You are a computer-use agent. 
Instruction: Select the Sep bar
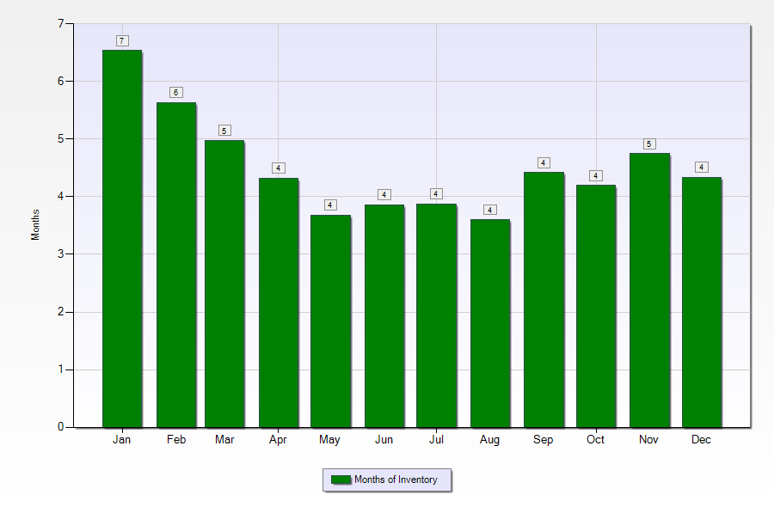(544, 300)
